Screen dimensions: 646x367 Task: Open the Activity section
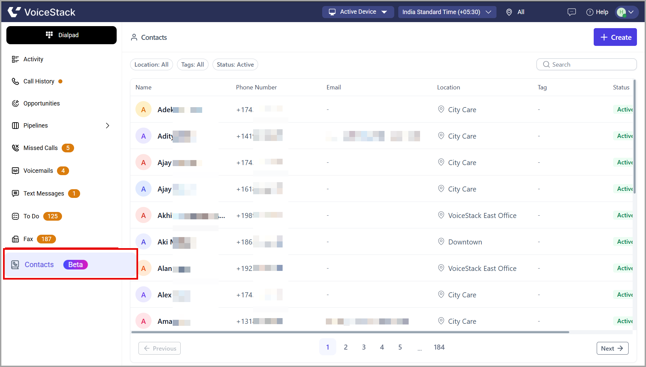(33, 59)
